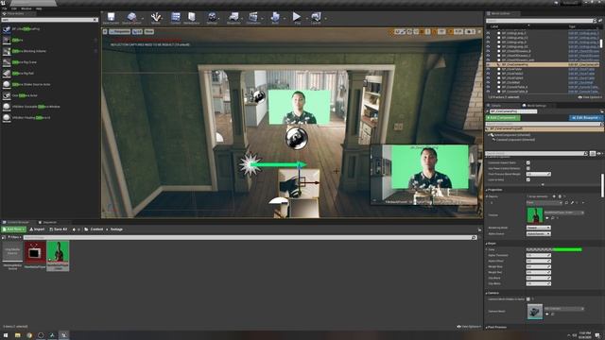
Task: Open Windows Start menu
Action: click(6, 335)
